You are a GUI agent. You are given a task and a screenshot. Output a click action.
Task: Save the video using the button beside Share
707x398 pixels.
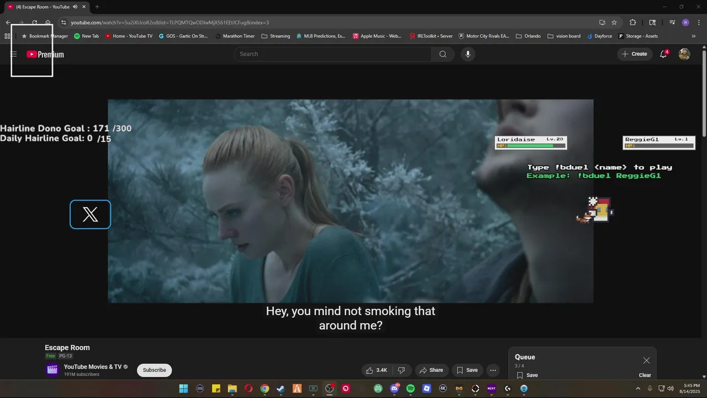467,370
